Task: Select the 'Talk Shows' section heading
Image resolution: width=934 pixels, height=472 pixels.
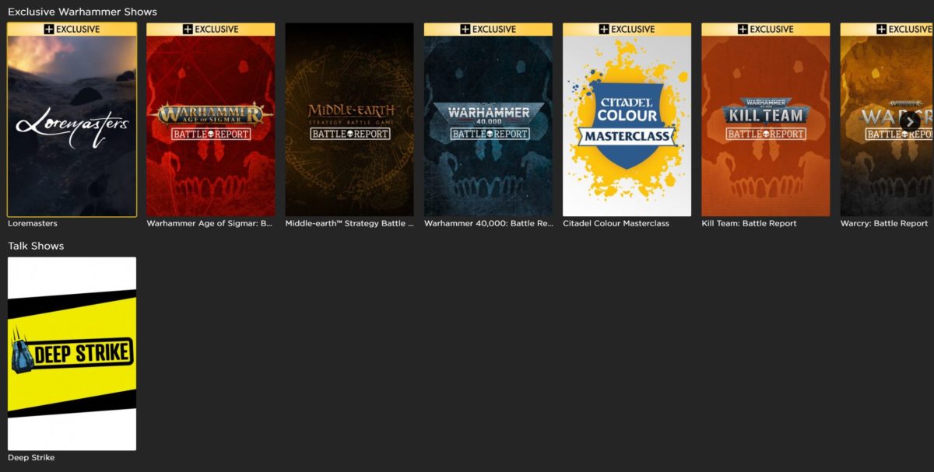Action: point(36,246)
